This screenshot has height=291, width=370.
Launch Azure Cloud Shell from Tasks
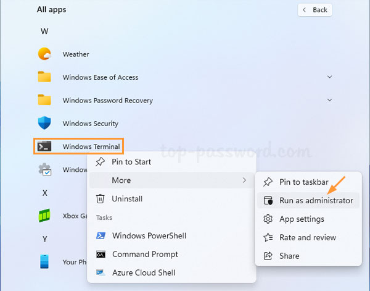click(x=172, y=272)
